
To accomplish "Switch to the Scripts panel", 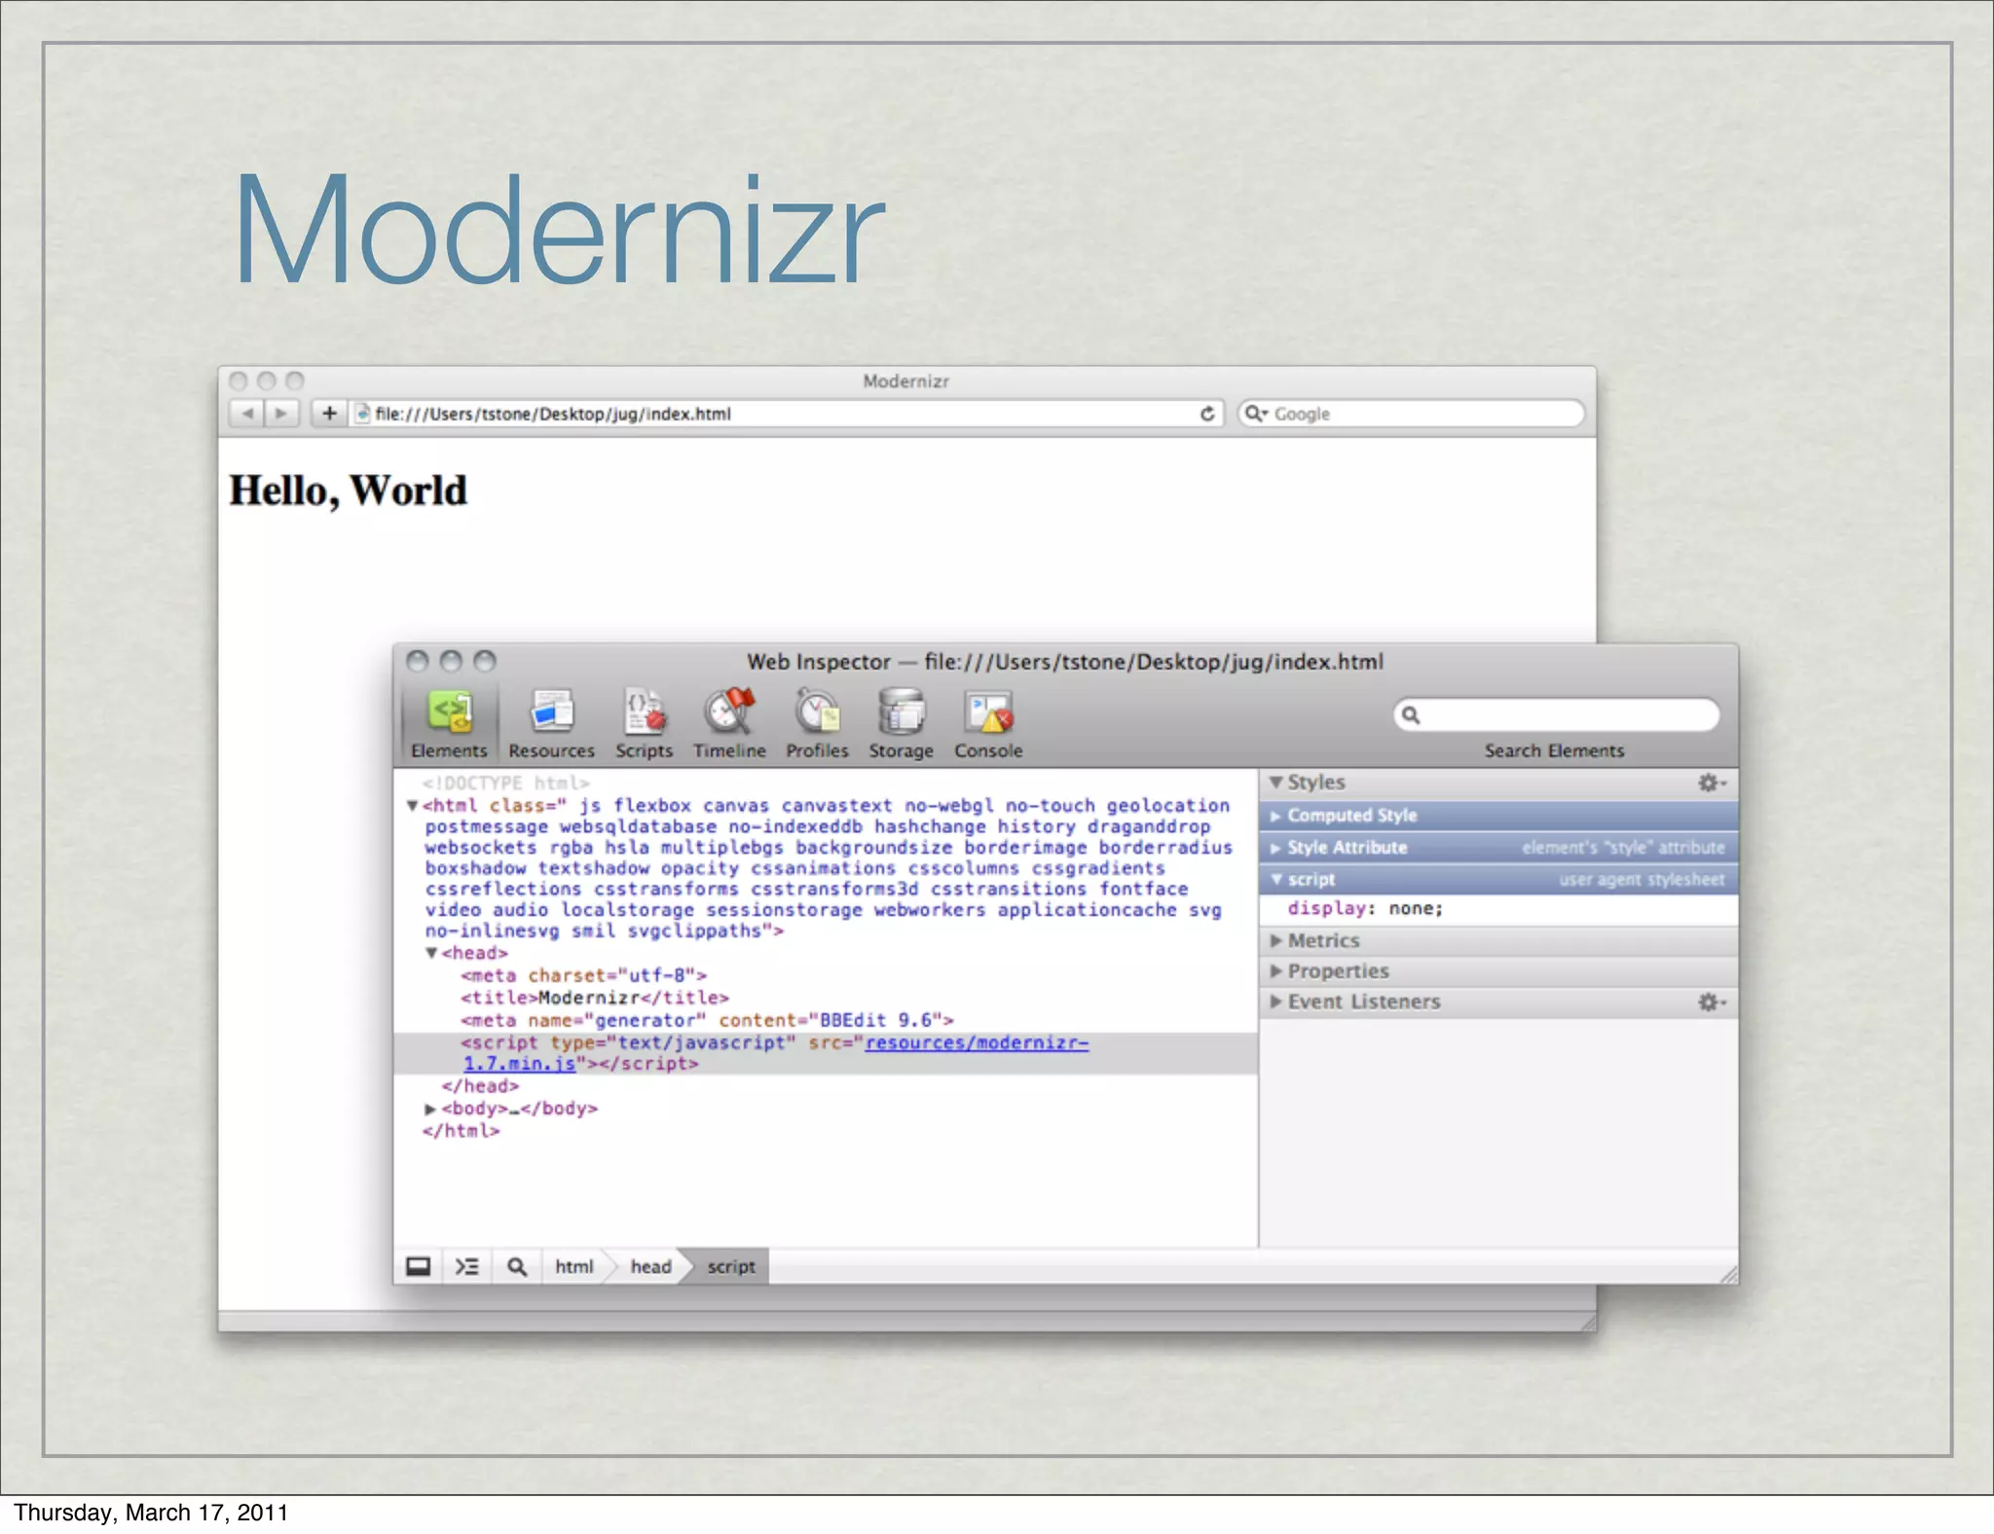I will pyautogui.click(x=644, y=723).
